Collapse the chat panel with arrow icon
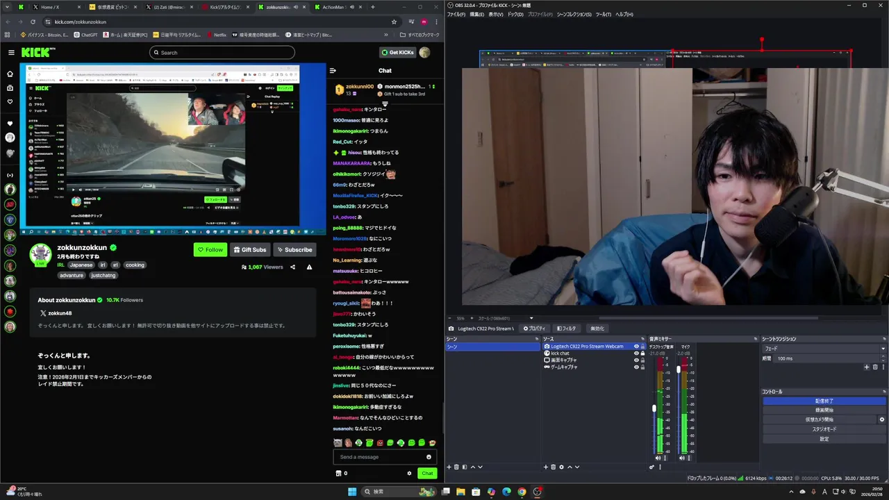889x500 pixels. tap(333, 70)
